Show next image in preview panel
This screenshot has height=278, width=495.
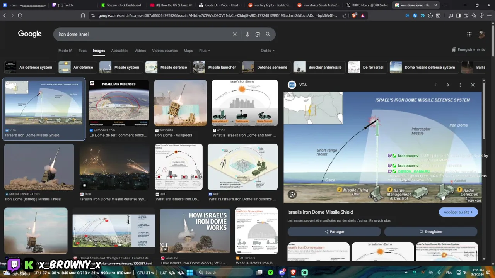click(x=448, y=85)
